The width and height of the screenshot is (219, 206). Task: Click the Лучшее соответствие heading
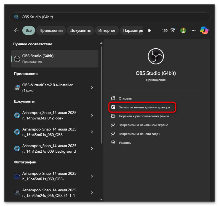click(33, 44)
